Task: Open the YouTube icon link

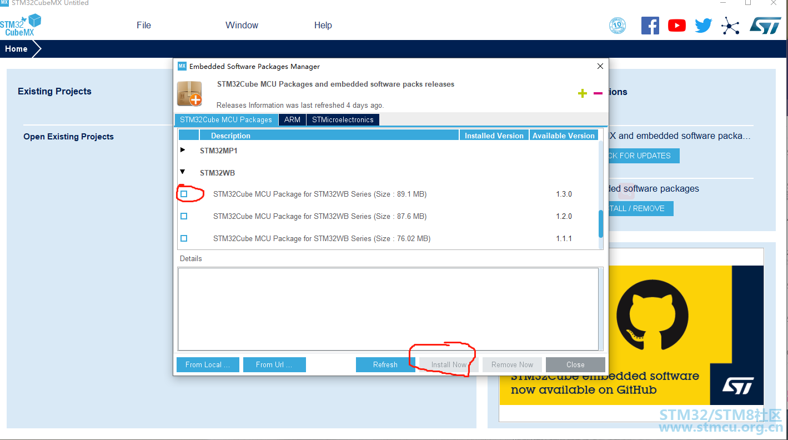Action: pos(677,26)
